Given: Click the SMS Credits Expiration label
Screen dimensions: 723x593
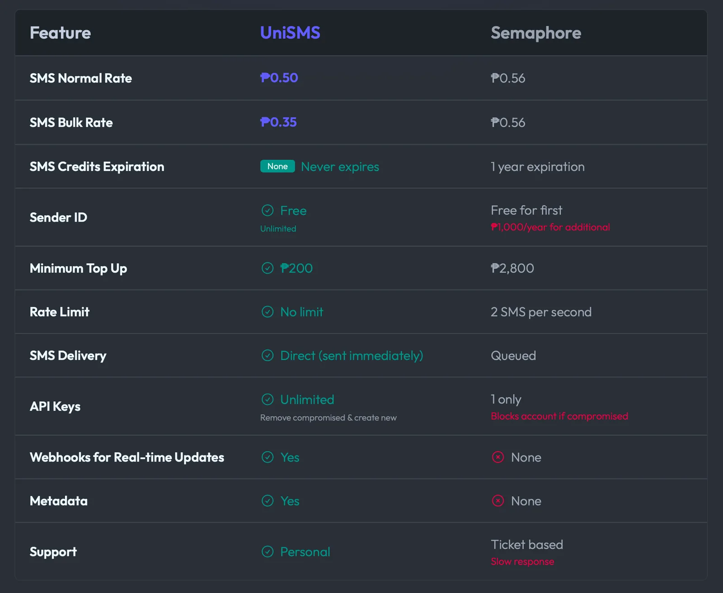Looking at the screenshot, I should [97, 167].
